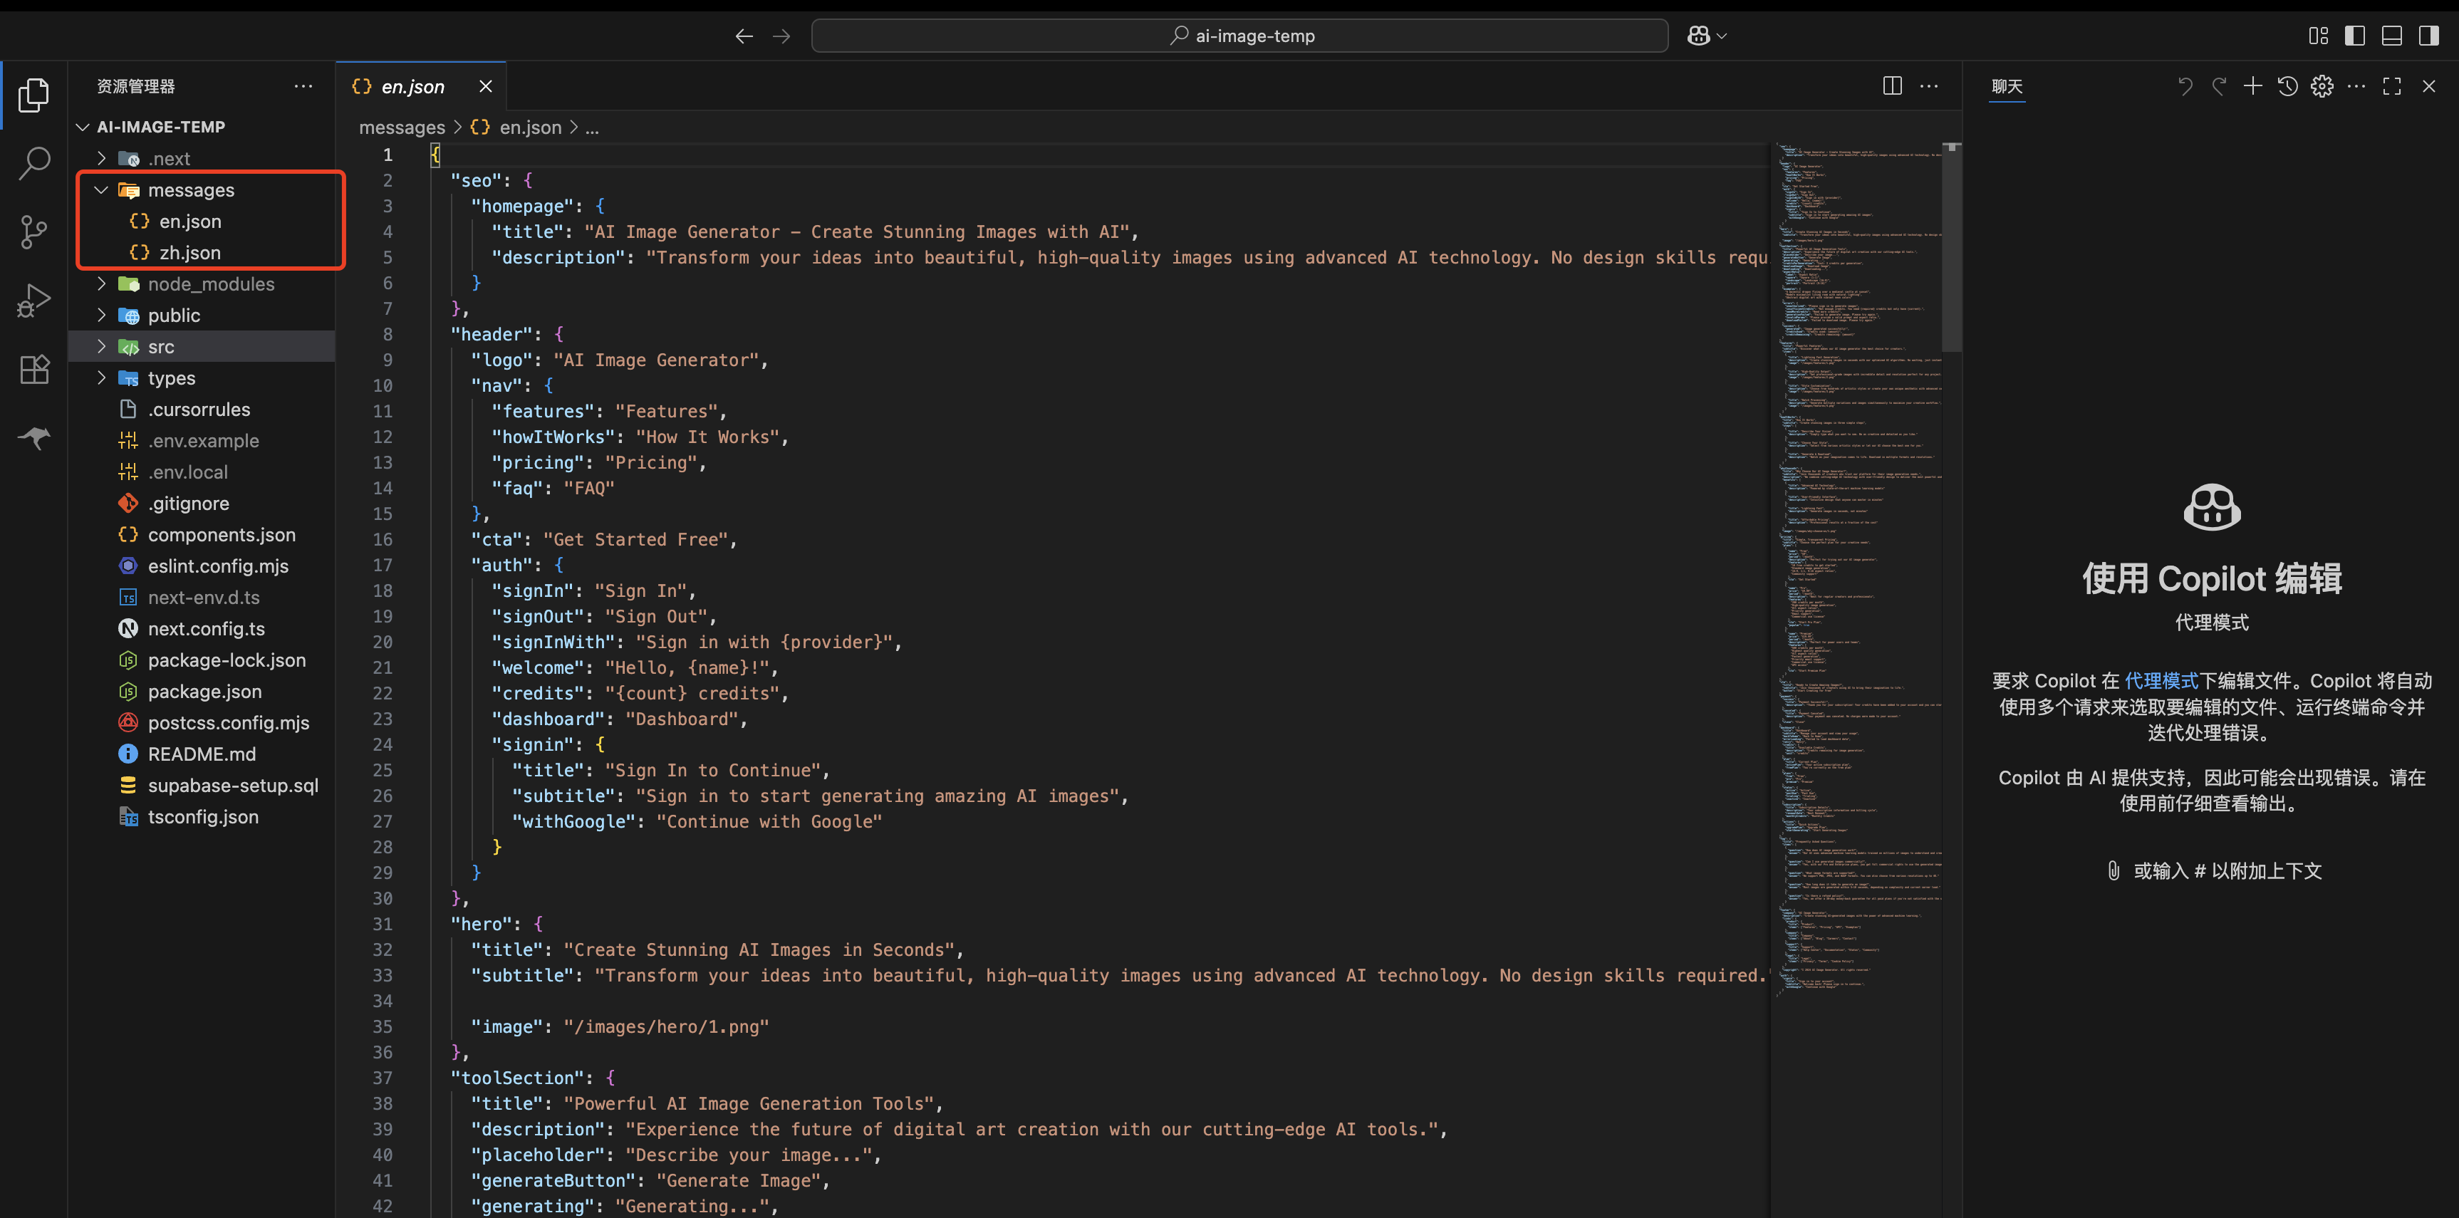Open en.json in the file tree
The height and width of the screenshot is (1218, 2459).
coord(203,222)
